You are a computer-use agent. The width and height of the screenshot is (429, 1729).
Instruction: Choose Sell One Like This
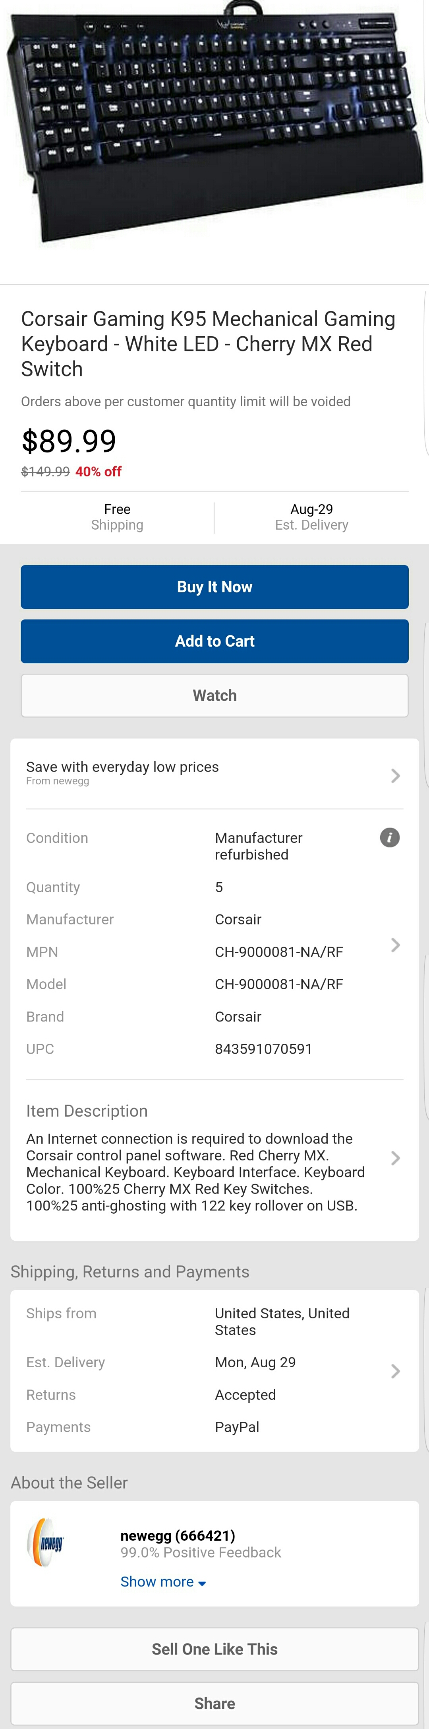point(214,1649)
